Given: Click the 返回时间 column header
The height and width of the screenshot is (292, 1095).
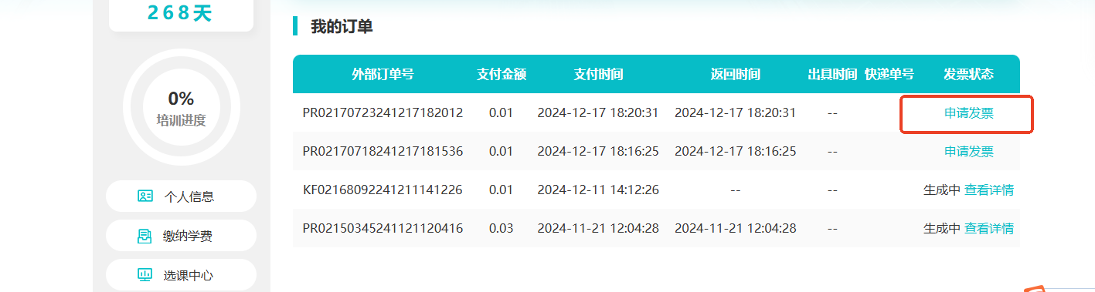Looking at the screenshot, I should 735,75.
